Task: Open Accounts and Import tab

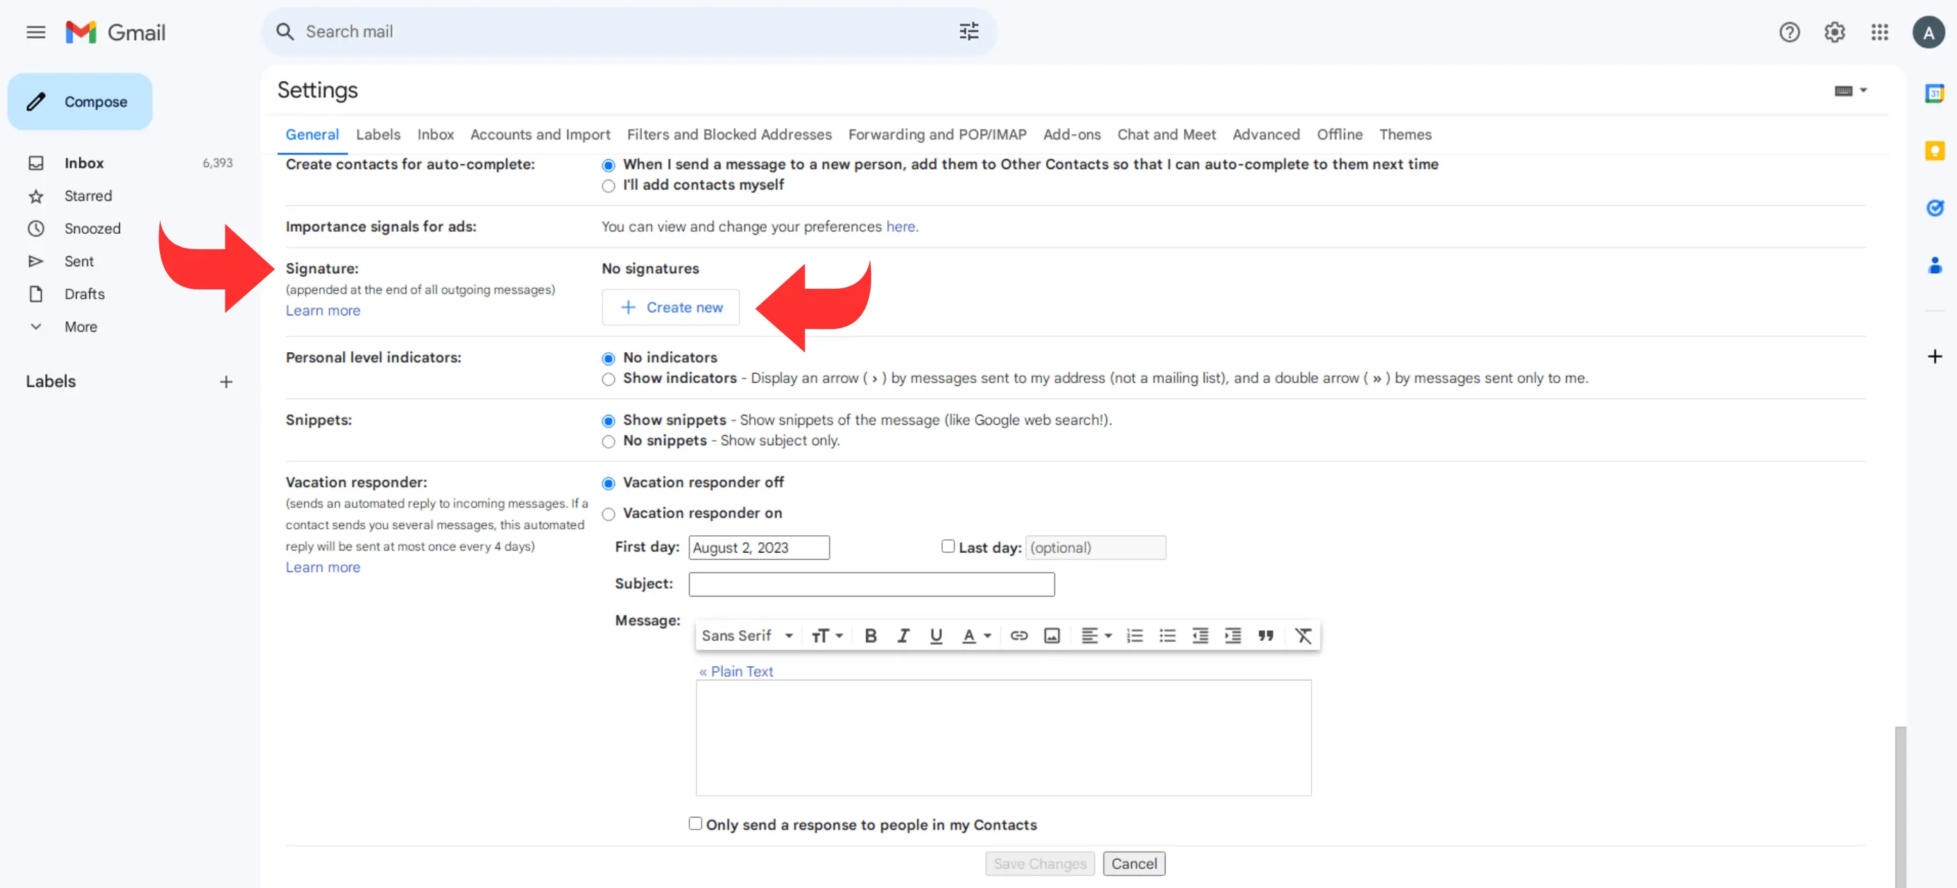Action: click(x=539, y=135)
